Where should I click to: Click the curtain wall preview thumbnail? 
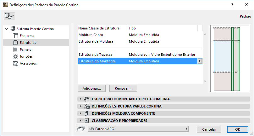230,59
